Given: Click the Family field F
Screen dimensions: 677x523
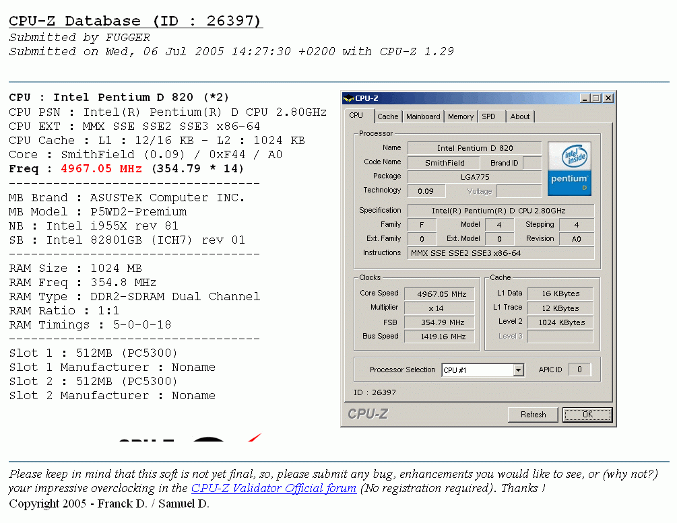Looking at the screenshot, I should click(x=422, y=225).
